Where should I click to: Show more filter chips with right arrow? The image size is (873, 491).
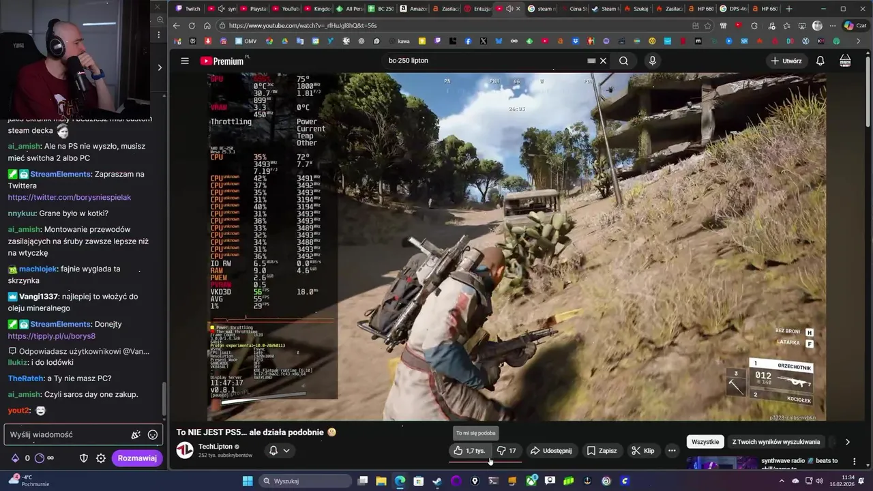coord(848,442)
